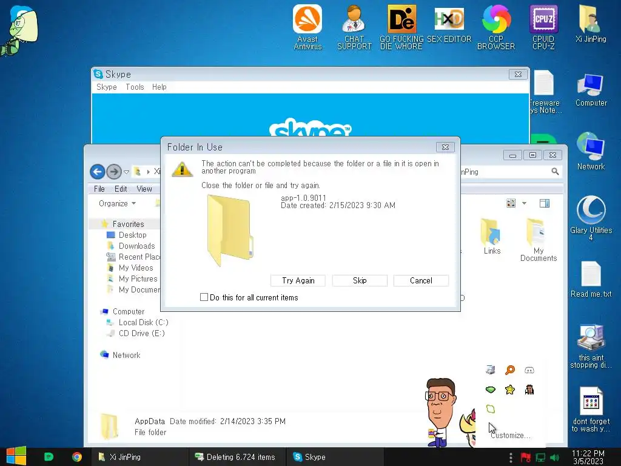Open the view options dropdown arrow

pos(524,203)
